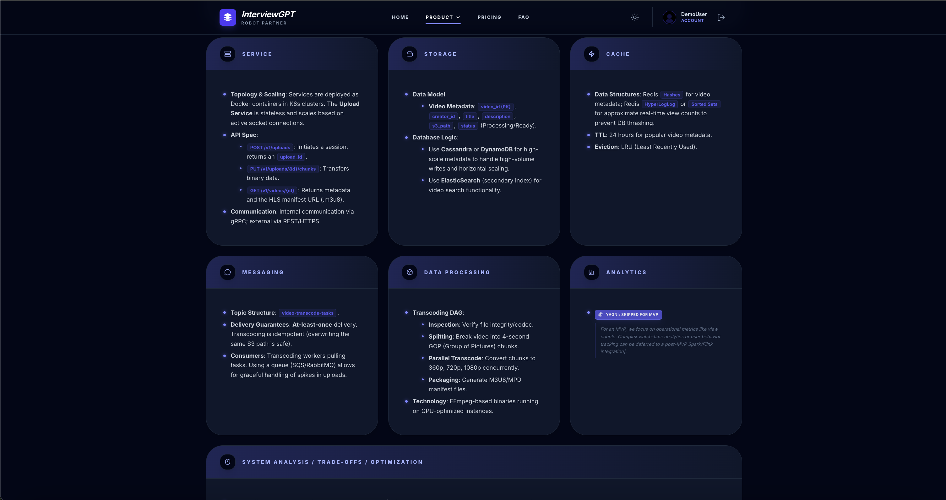
Task: Click the Cache lightning bolt icon
Action: pos(592,54)
